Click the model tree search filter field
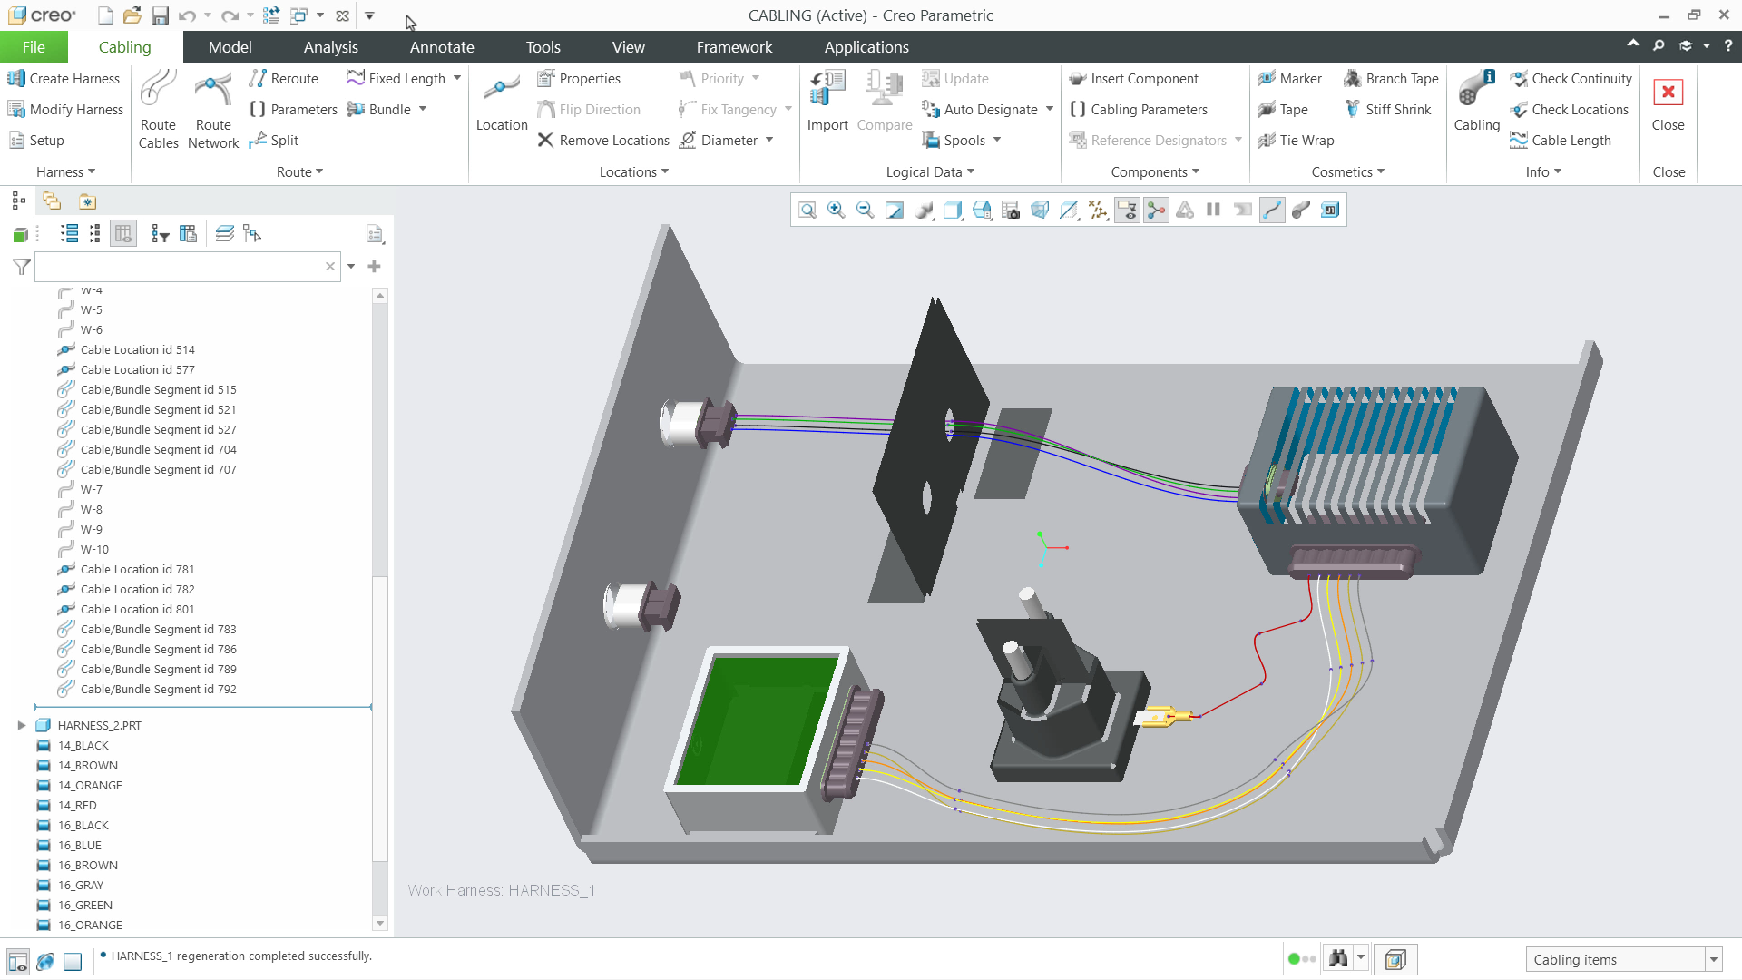Screen dimensions: 1742x980 coord(187,267)
